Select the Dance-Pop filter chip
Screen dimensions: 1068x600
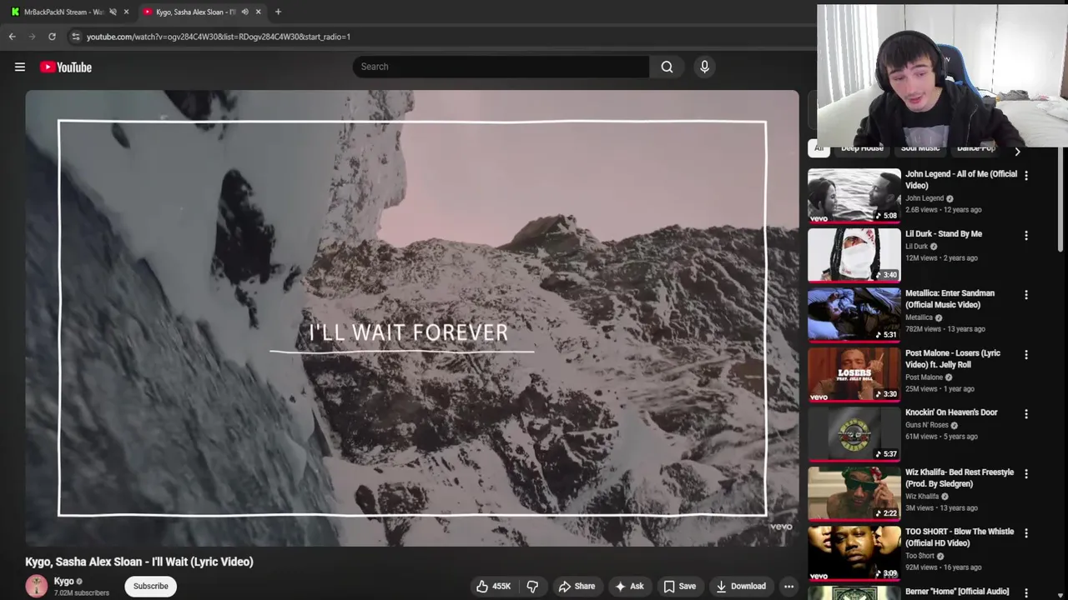975,148
